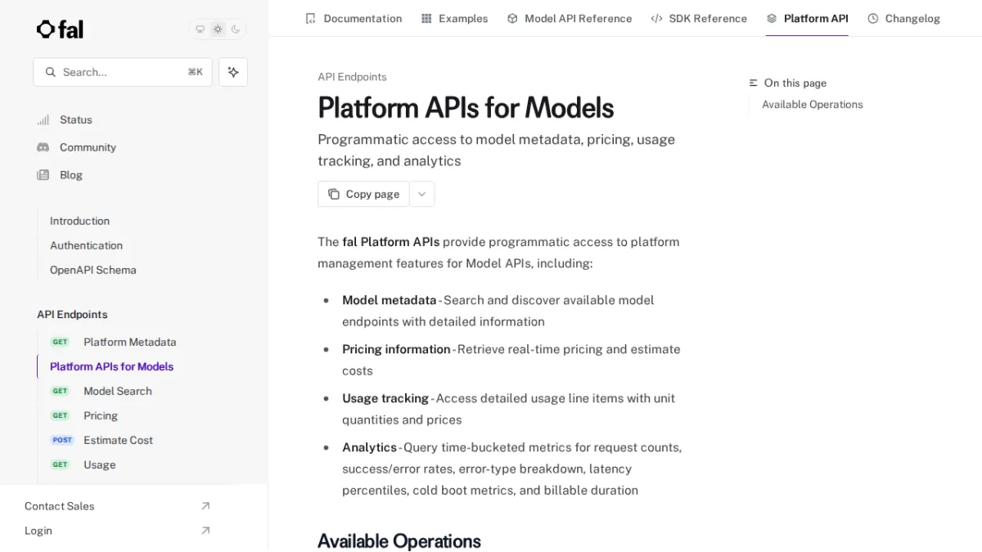
Task: Click GET badge next to Pricing
Action: point(61,415)
